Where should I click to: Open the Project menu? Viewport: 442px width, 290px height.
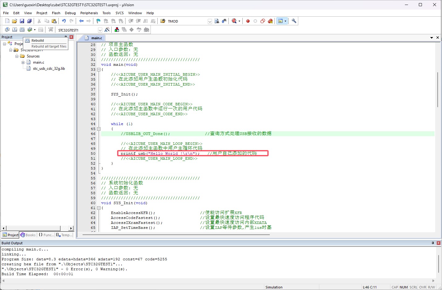click(42, 13)
